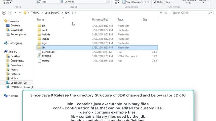Screen dimensions: 216x121
Task: Select the legal folder icon
Action: [x=39, y=43]
